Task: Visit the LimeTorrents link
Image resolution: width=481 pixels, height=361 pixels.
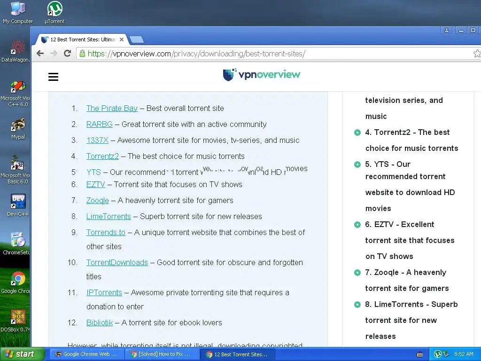Action: point(109,216)
